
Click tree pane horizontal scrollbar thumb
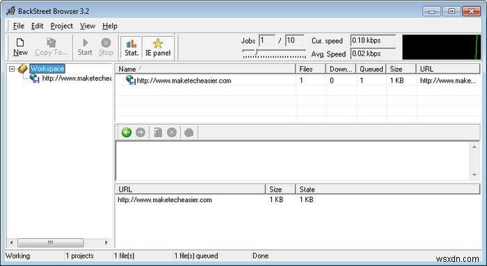[x=50, y=242]
